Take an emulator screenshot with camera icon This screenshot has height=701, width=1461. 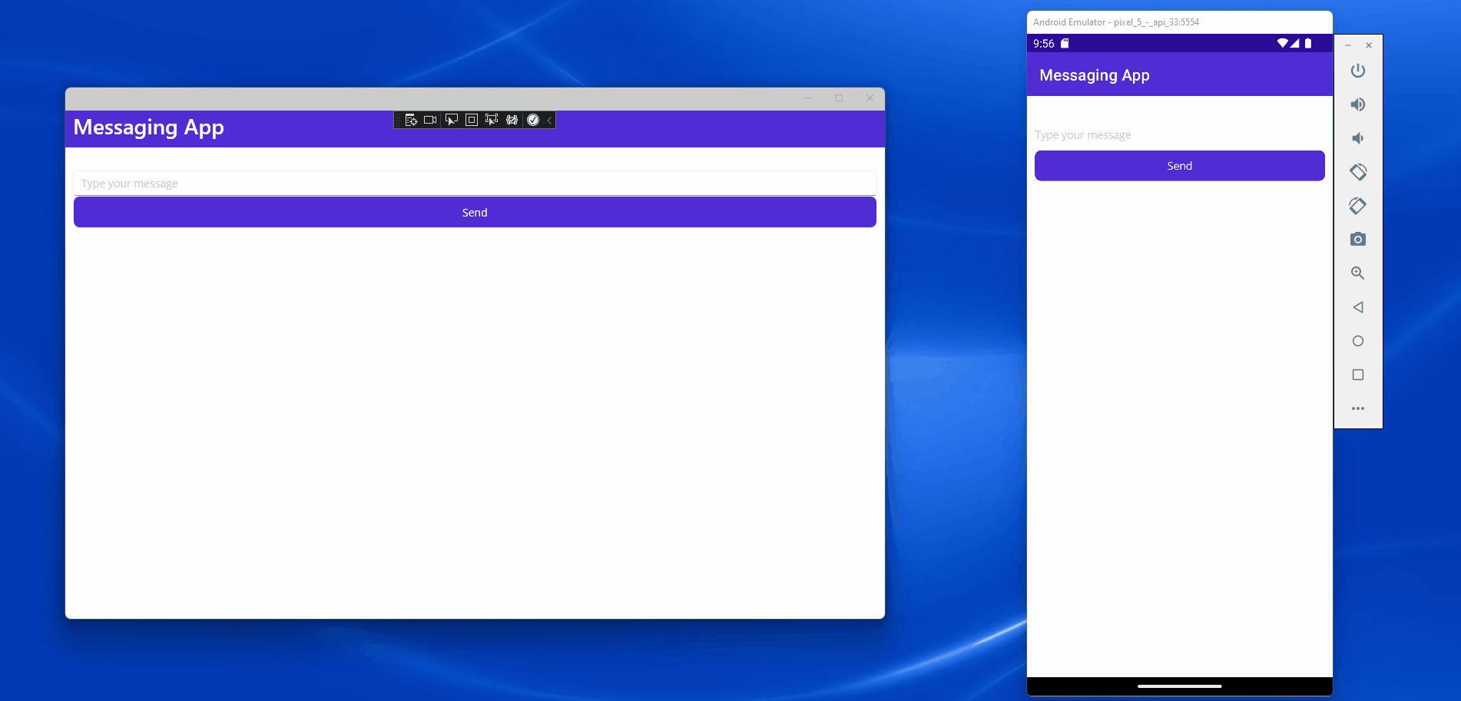pos(1357,240)
